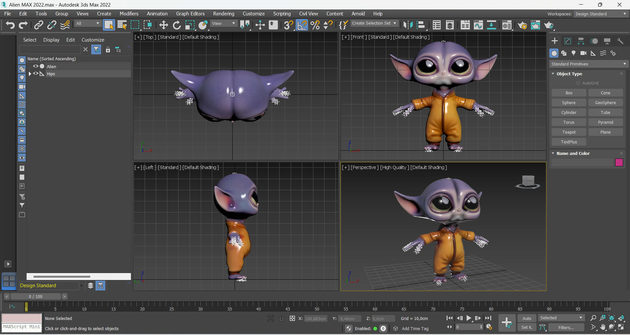Open the magenta object color swatch

pos(619,162)
